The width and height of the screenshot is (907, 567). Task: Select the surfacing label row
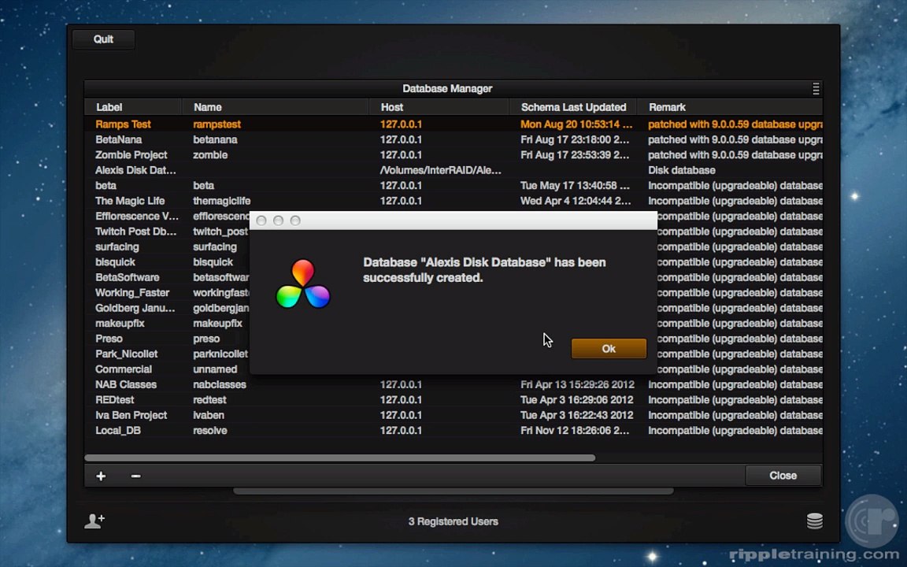[117, 247]
